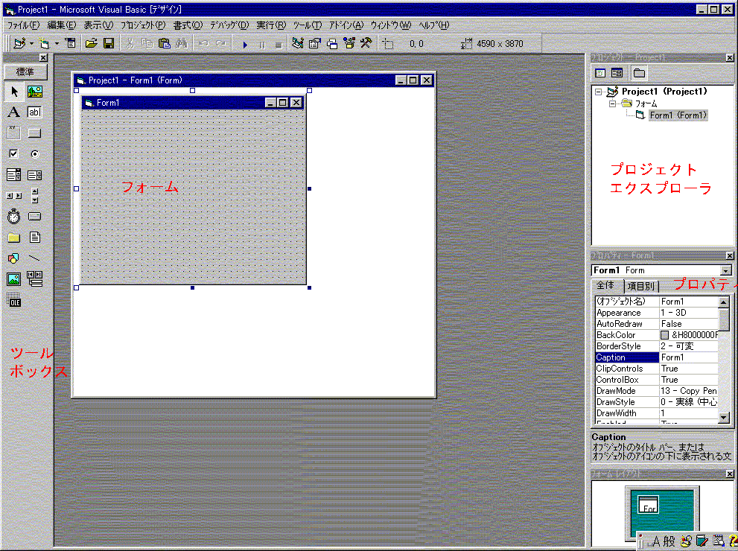
Task: Show the Properties window from the toolbar
Action: pos(314,44)
